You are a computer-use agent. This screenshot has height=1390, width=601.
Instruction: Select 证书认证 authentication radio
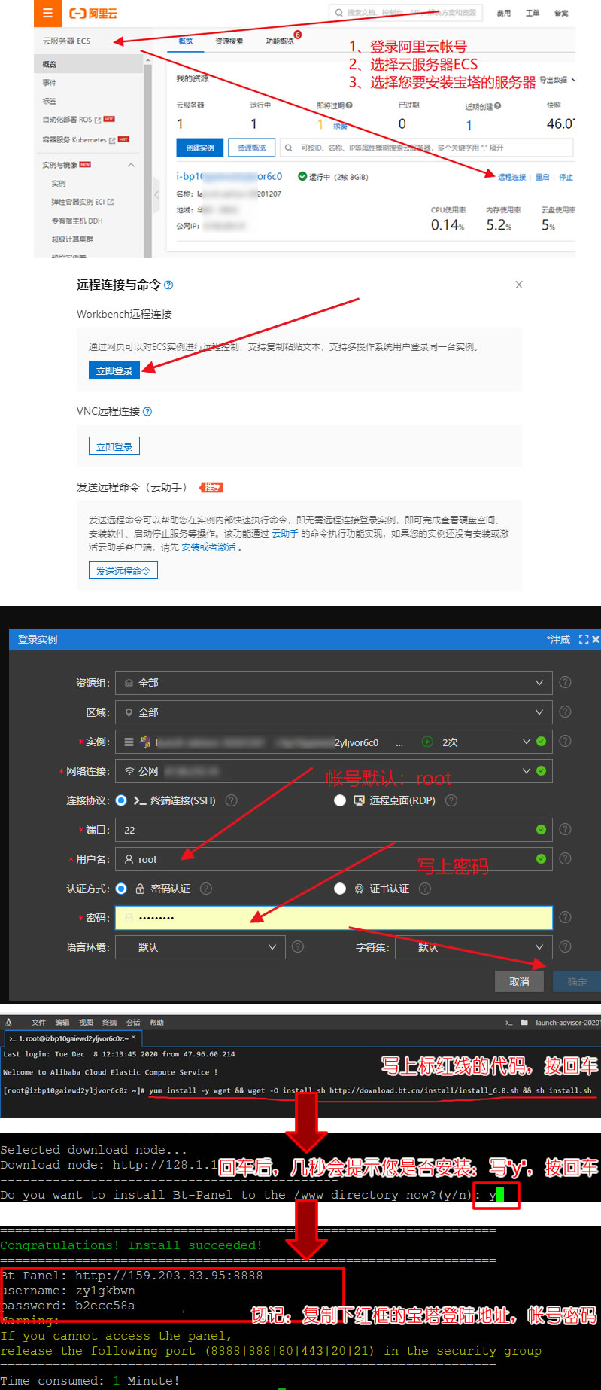[x=340, y=889]
